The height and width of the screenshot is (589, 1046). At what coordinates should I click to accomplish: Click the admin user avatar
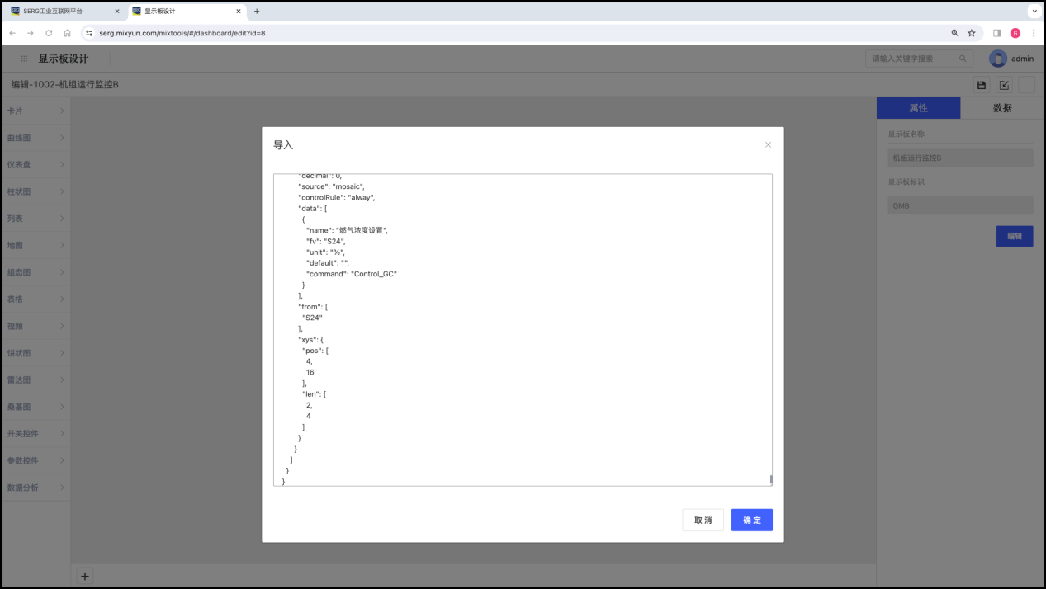[998, 59]
